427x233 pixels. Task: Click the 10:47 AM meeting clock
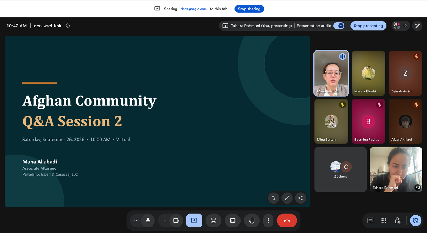[x=17, y=26]
